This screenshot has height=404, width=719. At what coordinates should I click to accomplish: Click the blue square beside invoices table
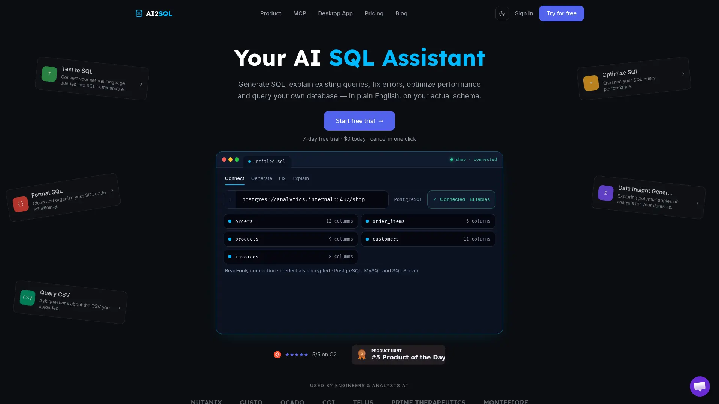(x=230, y=257)
